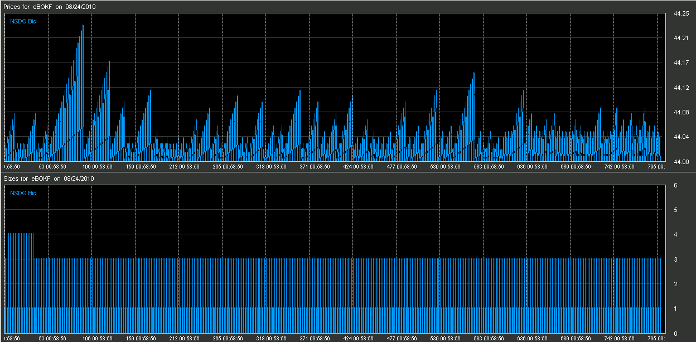Image resolution: width=696 pixels, height=342 pixels.
Task: Click the 44.00 price axis label
Action: point(681,162)
